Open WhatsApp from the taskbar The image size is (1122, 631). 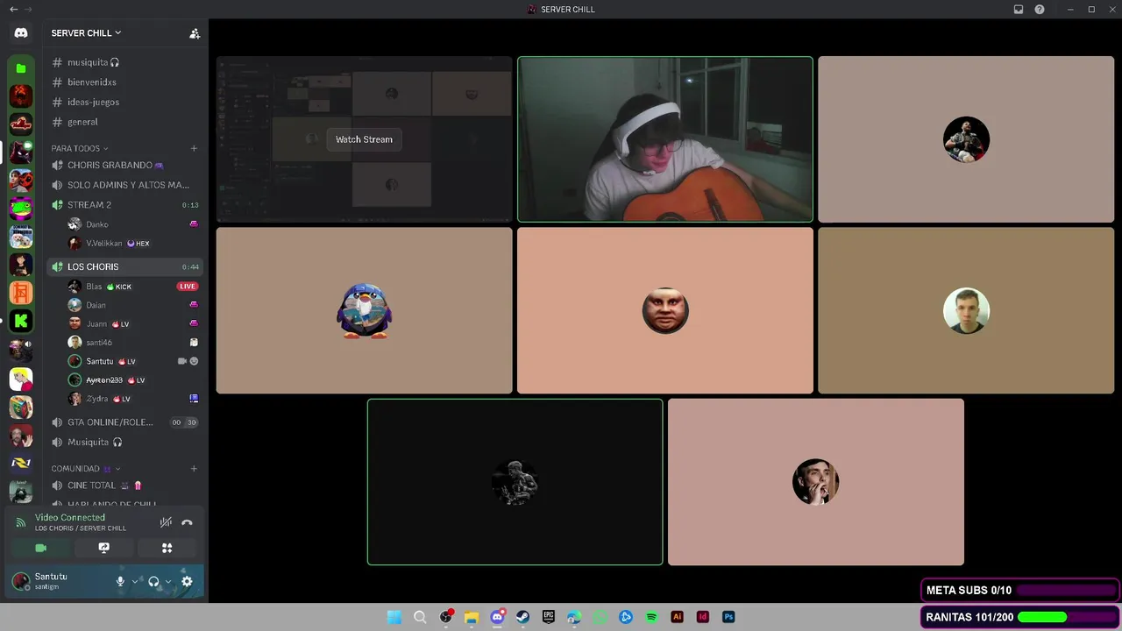click(x=600, y=617)
